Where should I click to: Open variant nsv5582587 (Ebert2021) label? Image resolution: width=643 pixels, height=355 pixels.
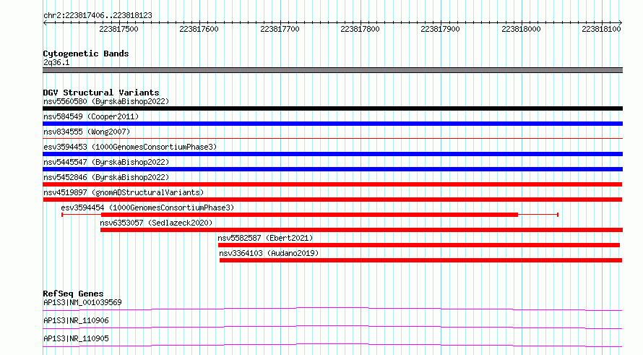[x=265, y=238]
